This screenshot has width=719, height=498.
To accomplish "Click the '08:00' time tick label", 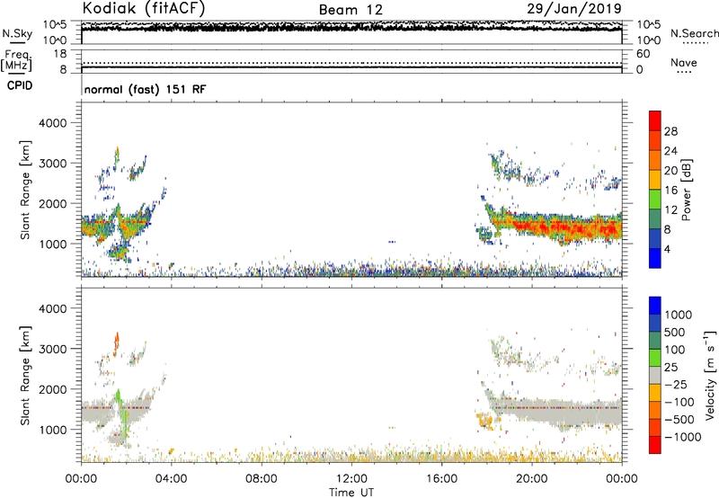I will coord(261,479).
